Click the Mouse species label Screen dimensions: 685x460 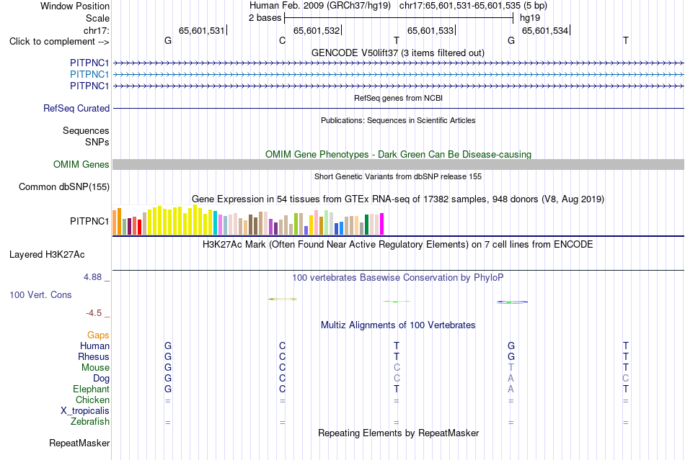(95, 368)
